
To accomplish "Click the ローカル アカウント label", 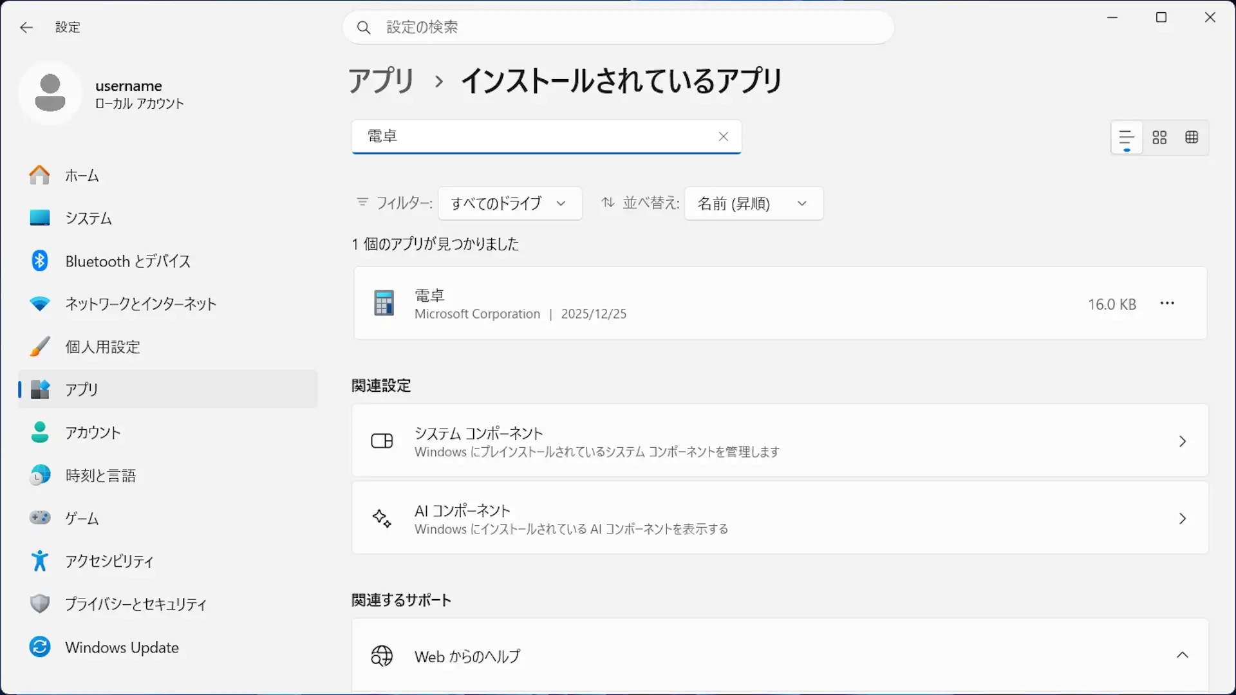I will [140, 104].
